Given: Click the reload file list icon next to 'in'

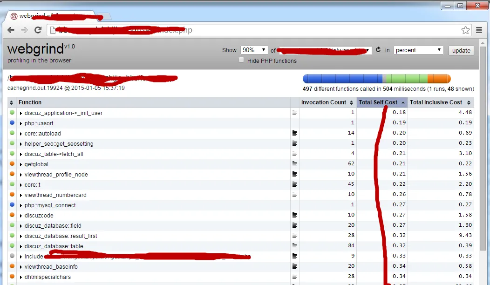Looking at the screenshot, I should [x=378, y=50].
